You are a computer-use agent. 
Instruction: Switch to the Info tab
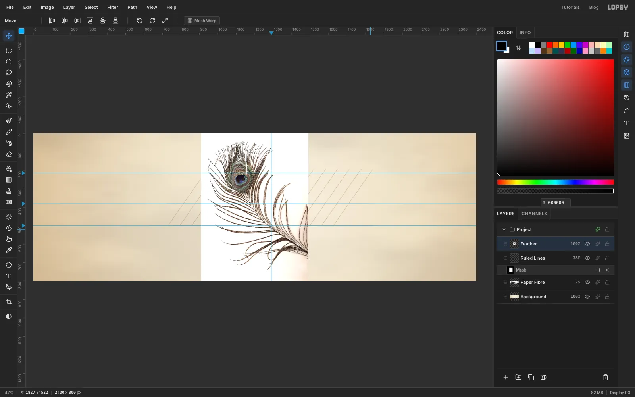pyautogui.click(x=525, y=33)
